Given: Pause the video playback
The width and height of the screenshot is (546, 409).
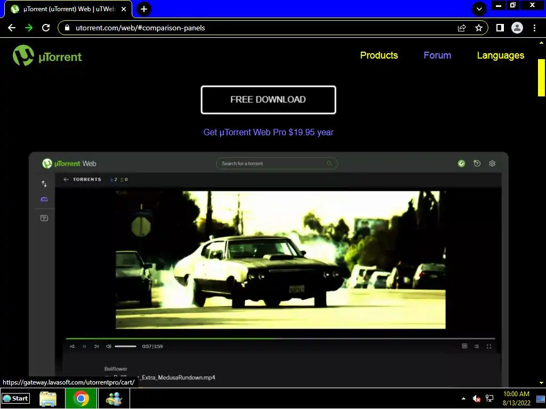Looking at the screenshot, I should pyautogui.click(x=84, y=346).
